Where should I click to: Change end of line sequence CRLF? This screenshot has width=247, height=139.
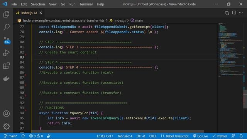pos(153,136)
